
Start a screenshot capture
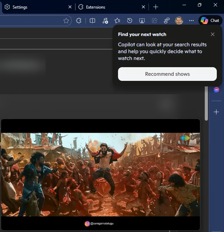point(142,21)
